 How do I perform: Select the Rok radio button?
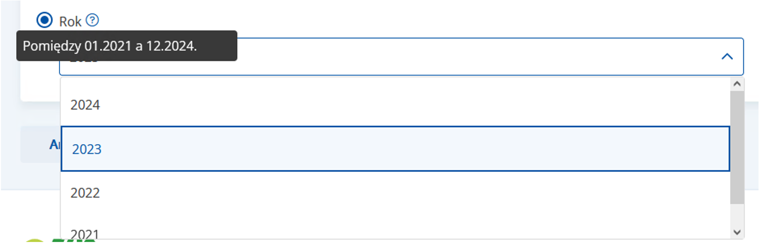45,21
